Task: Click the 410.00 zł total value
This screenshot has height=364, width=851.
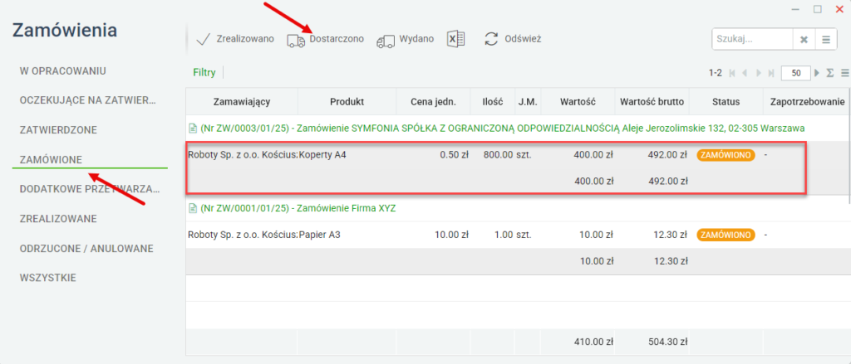Action: point(593,342)
